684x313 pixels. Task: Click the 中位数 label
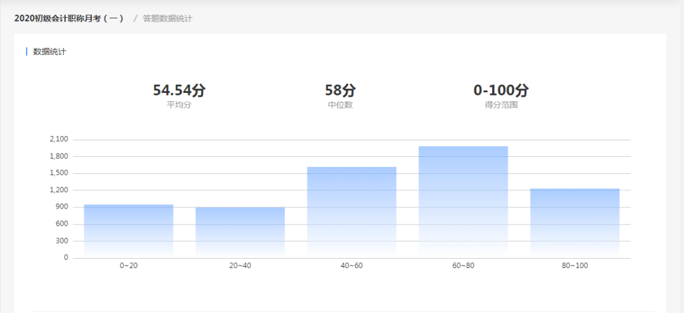click(340, 105)
